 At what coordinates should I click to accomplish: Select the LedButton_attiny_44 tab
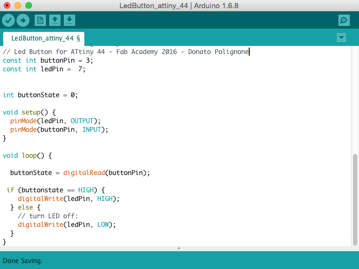coord(44,38)
